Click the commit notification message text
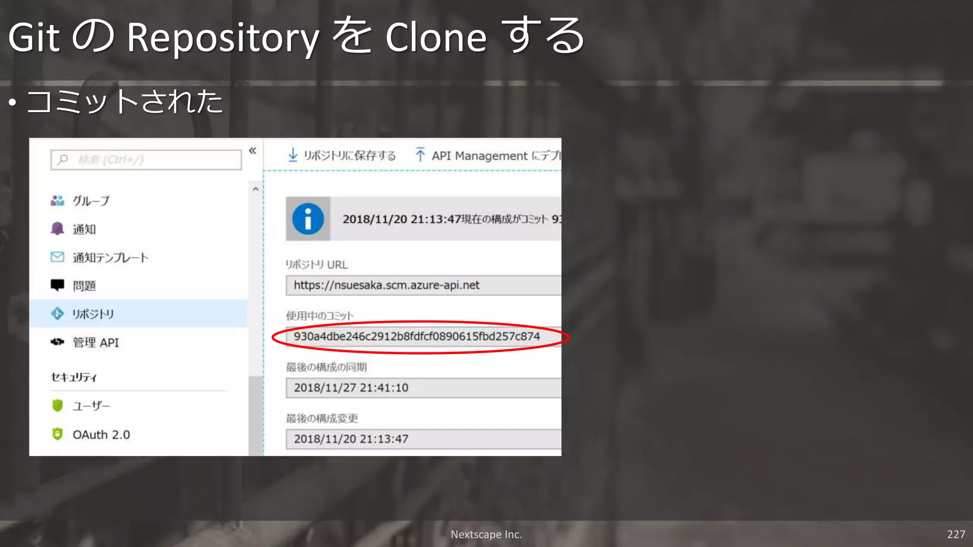The image size is (973, 547). [x=451, y=219]
